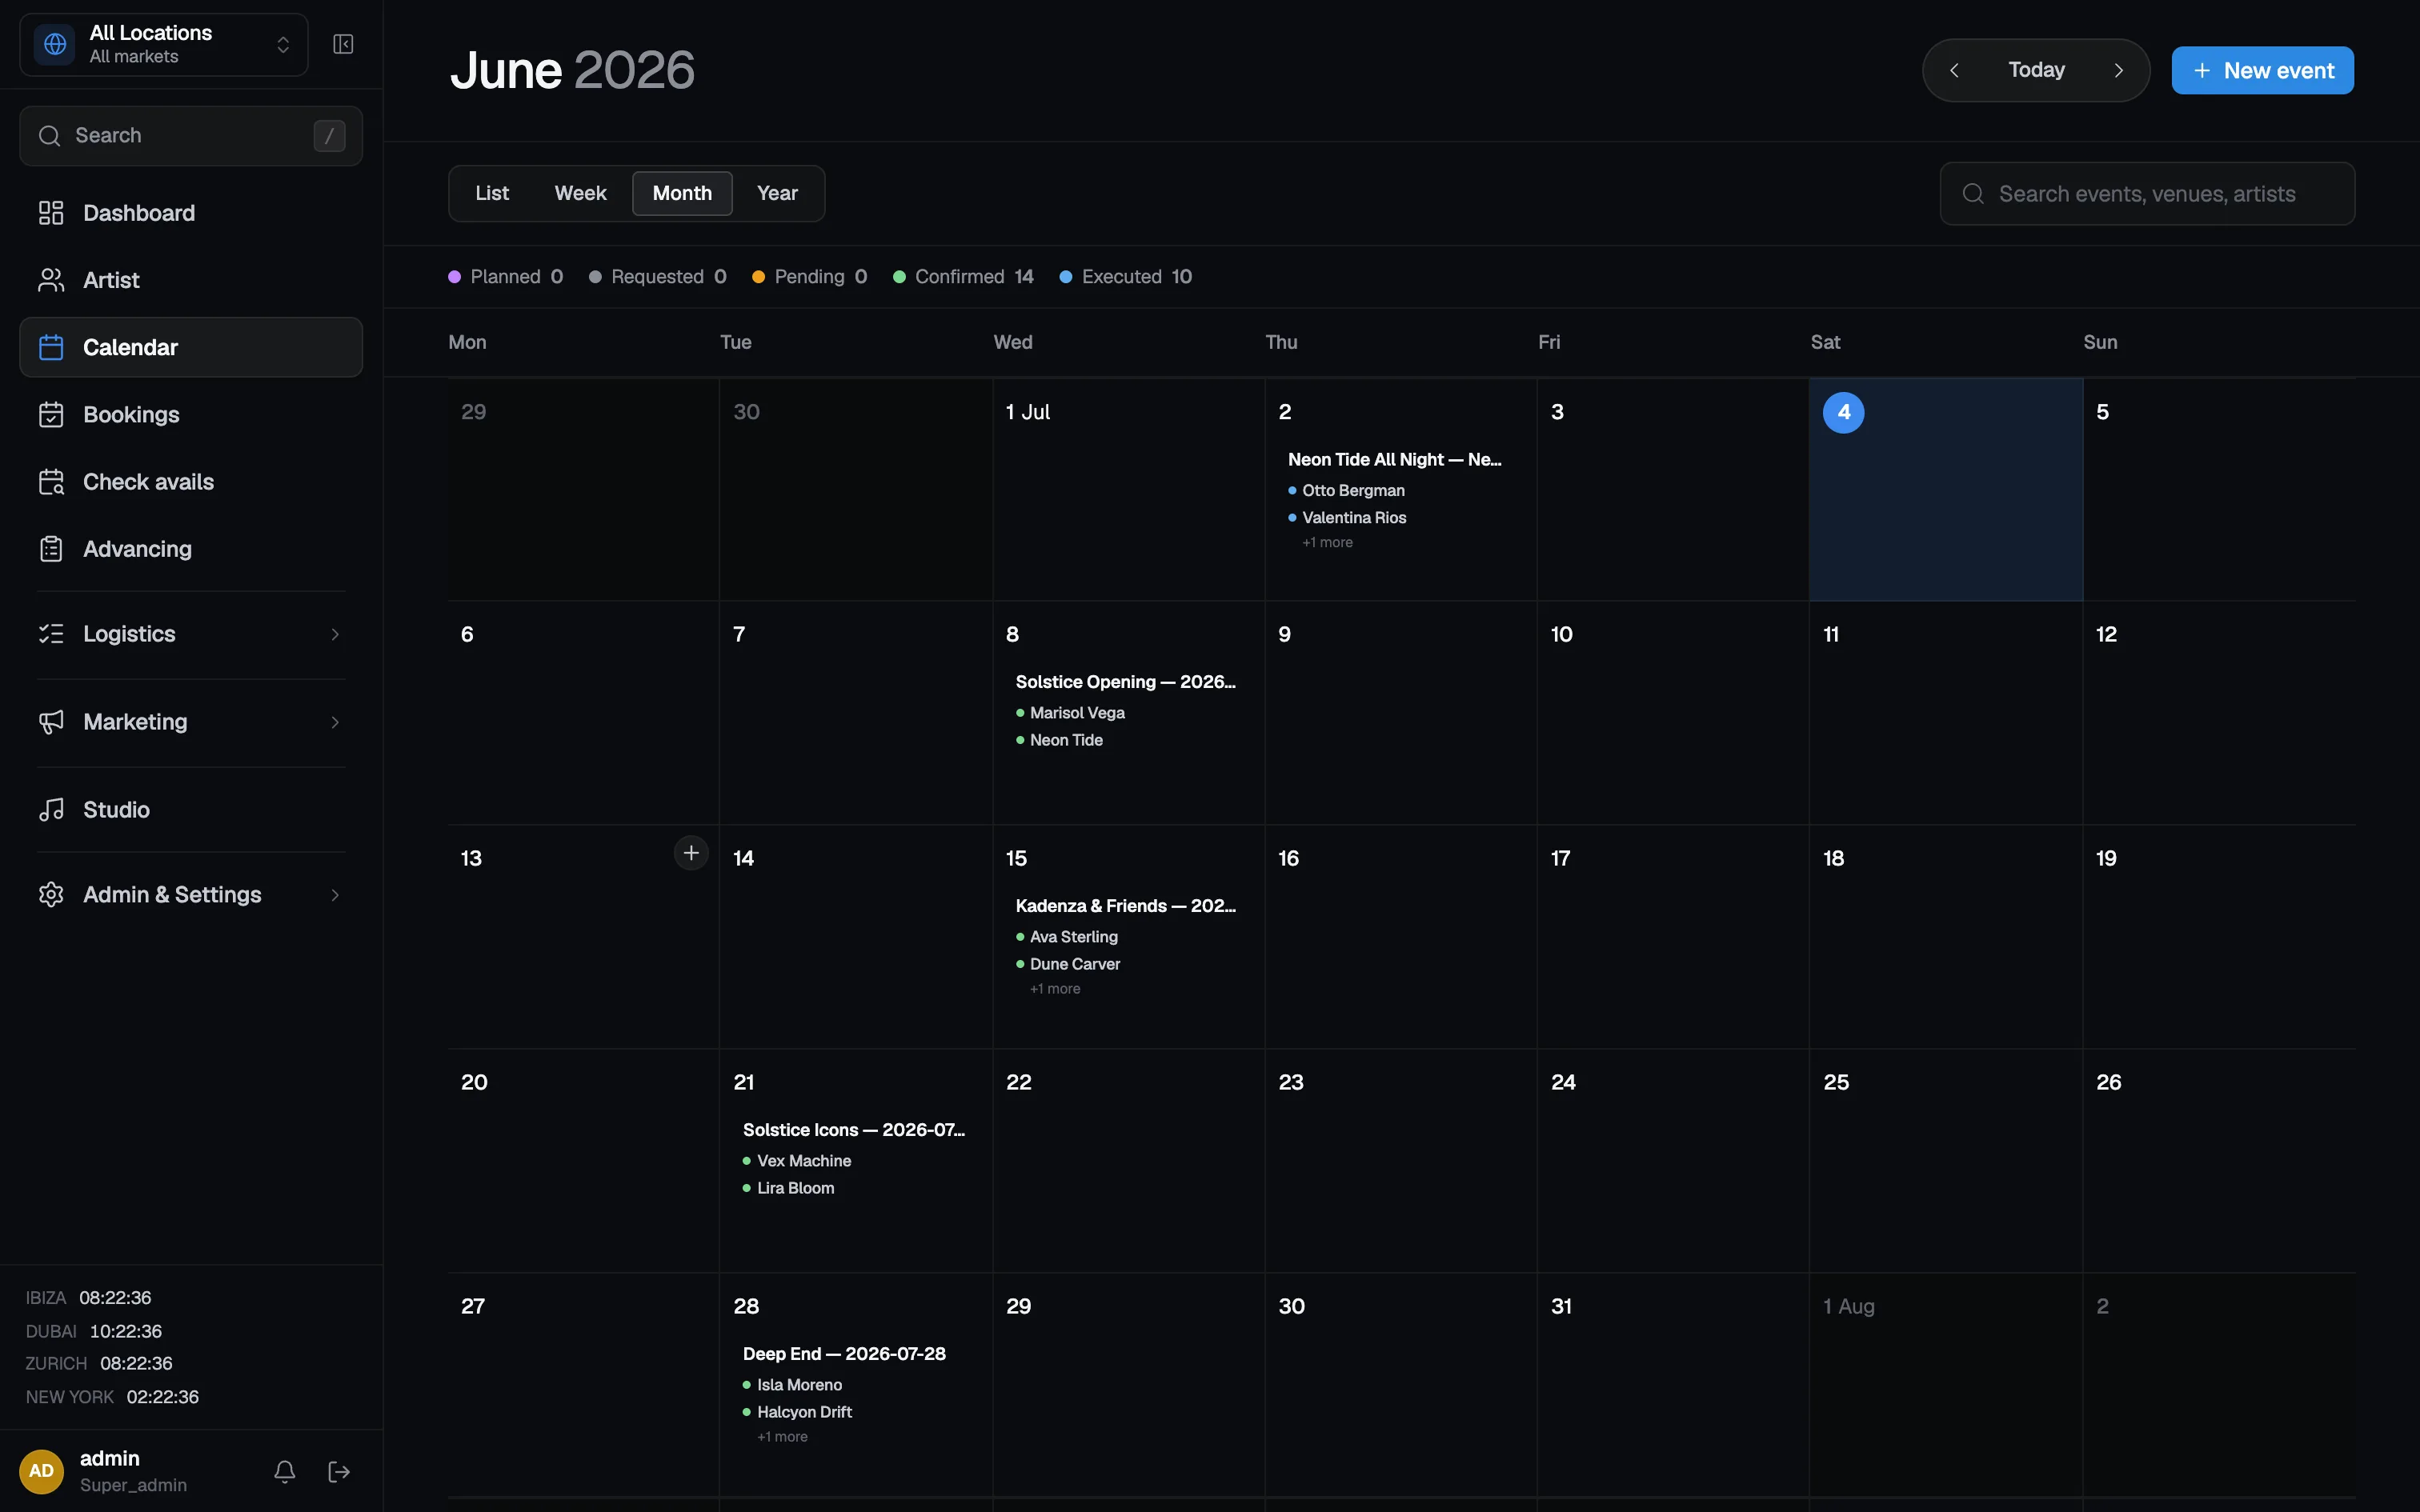Open the Studio section
This screenshot has height=1512, width=2420.
click(x=191, y=810)
